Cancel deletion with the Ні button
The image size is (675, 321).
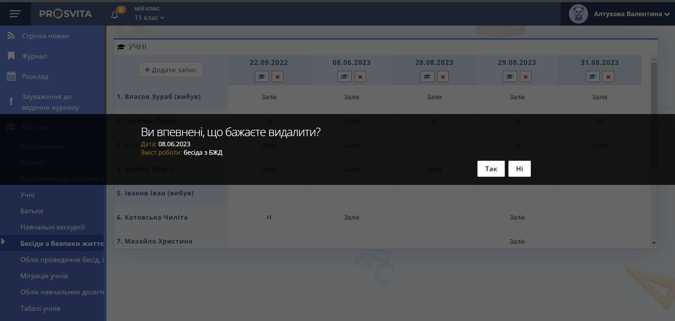(x=519, y=169)
